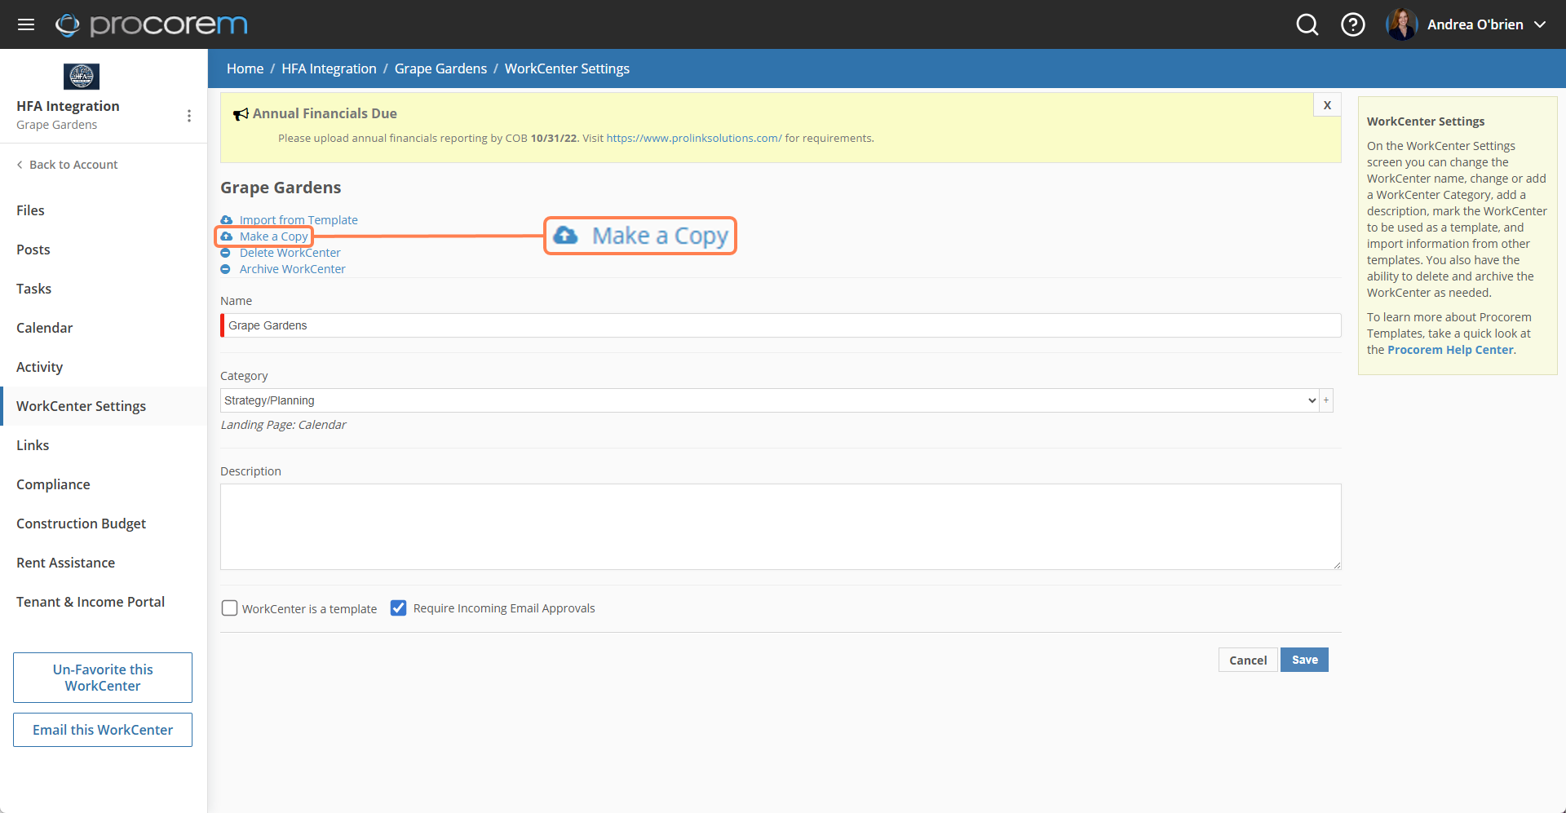
Task: Focus the Name input field
Action: [781, 325]
